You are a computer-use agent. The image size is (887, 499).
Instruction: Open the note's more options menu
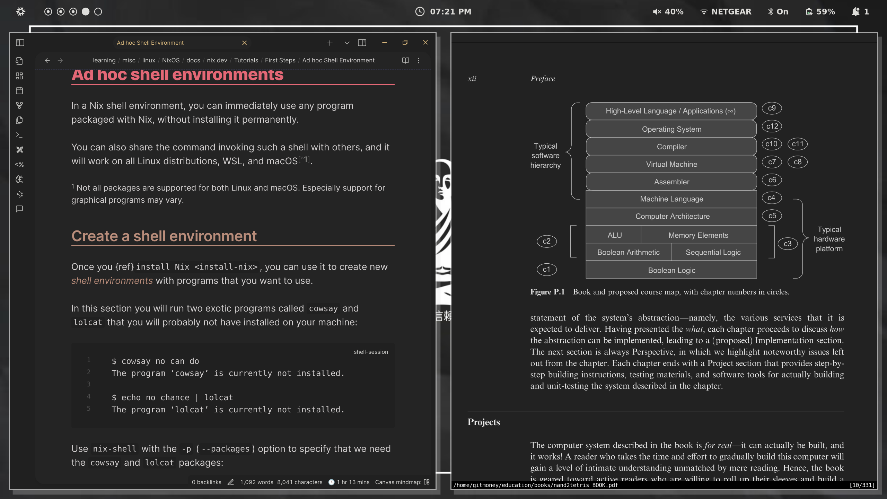pos(418,60)
